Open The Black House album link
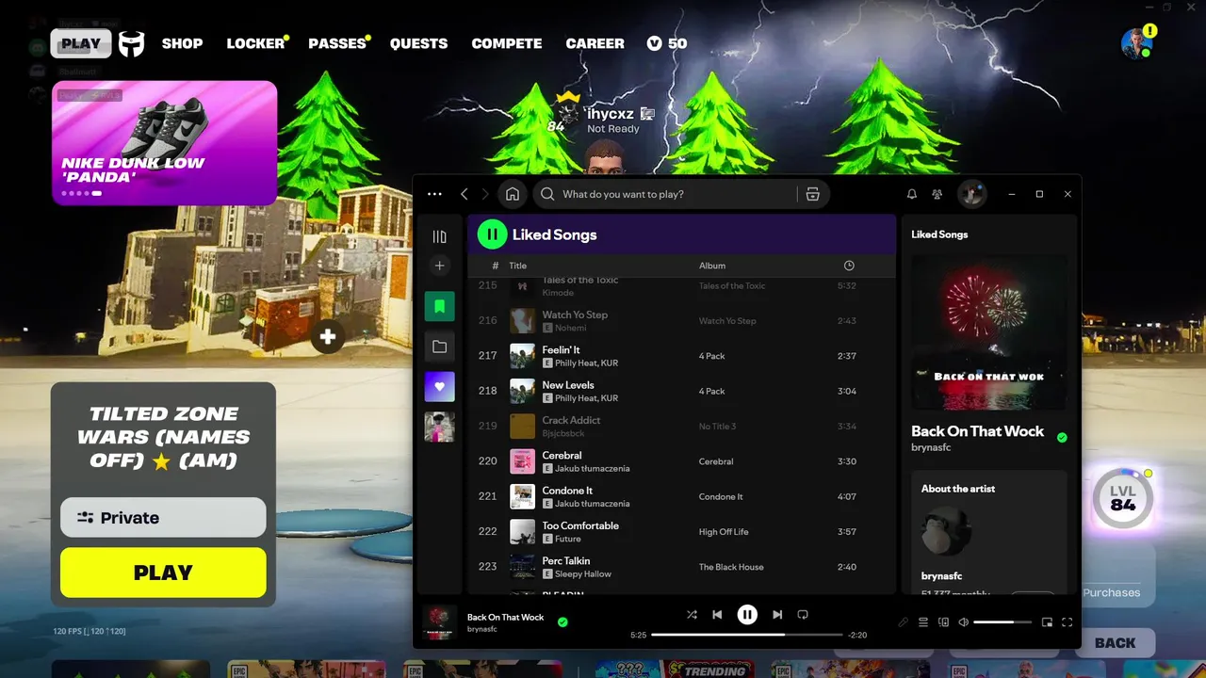 pos(730,567)
